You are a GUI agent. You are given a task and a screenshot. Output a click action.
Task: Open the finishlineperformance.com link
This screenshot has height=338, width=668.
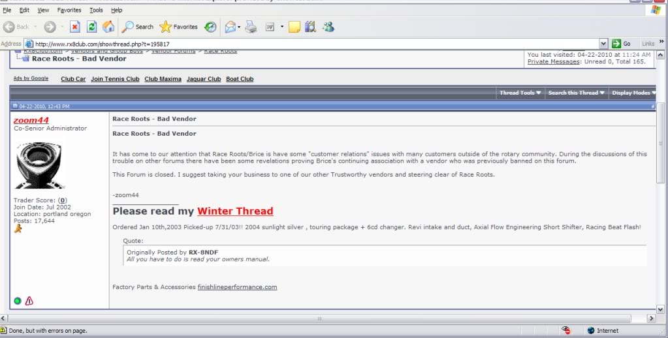237,287
